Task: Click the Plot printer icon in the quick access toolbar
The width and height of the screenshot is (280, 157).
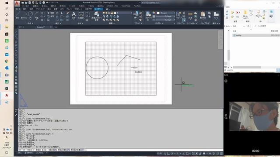Action: pyautogui.click(x=44, y=3)
